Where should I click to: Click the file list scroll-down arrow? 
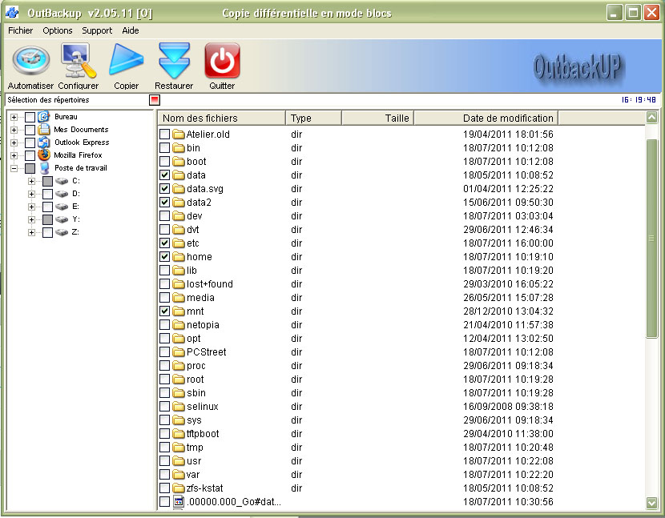(652, 503)
